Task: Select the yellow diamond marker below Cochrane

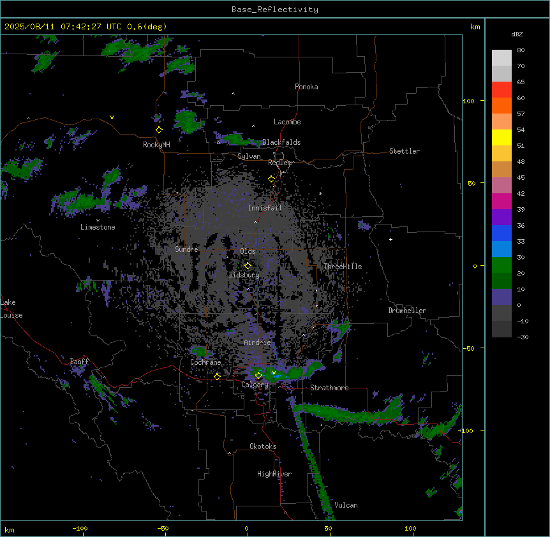Action: coord(217,376)
